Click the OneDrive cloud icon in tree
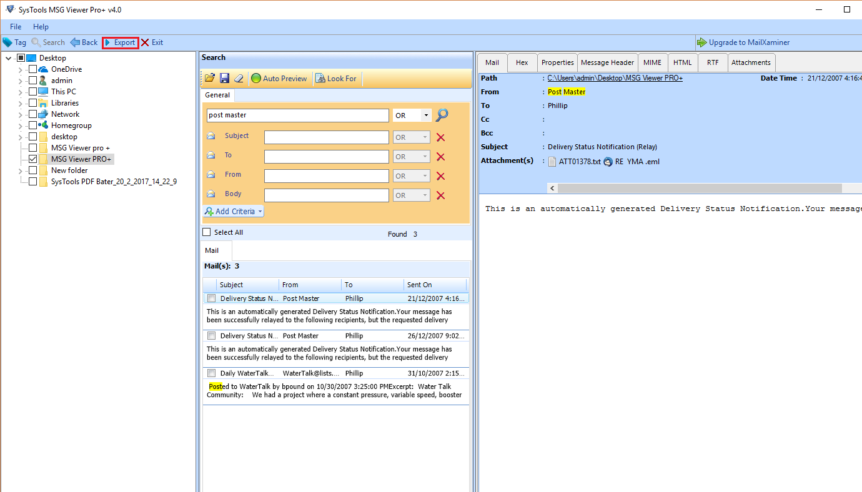The height and width of the screenshot is (492, 862). coord(43,69)
